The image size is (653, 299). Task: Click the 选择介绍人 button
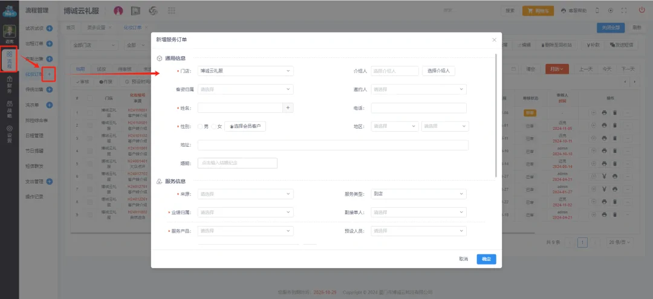(x=438, y=71)
